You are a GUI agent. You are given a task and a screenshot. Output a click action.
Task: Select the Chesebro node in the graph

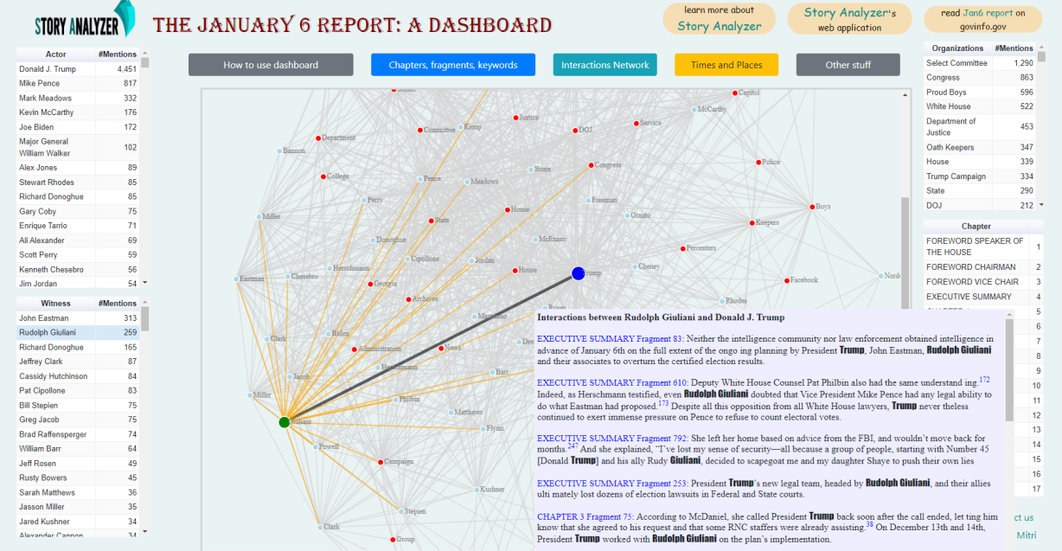[288, 277]
